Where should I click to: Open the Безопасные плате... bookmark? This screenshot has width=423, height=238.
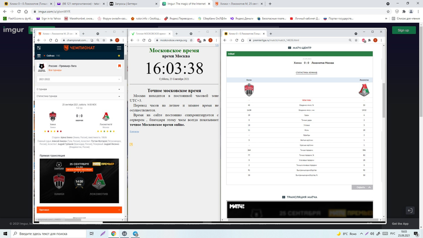272,19
